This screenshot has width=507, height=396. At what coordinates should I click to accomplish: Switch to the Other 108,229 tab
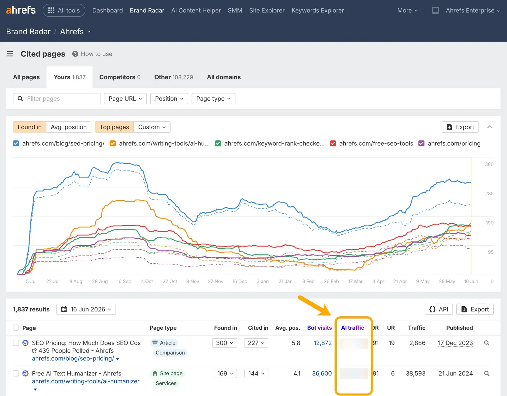tap(174, 77)
